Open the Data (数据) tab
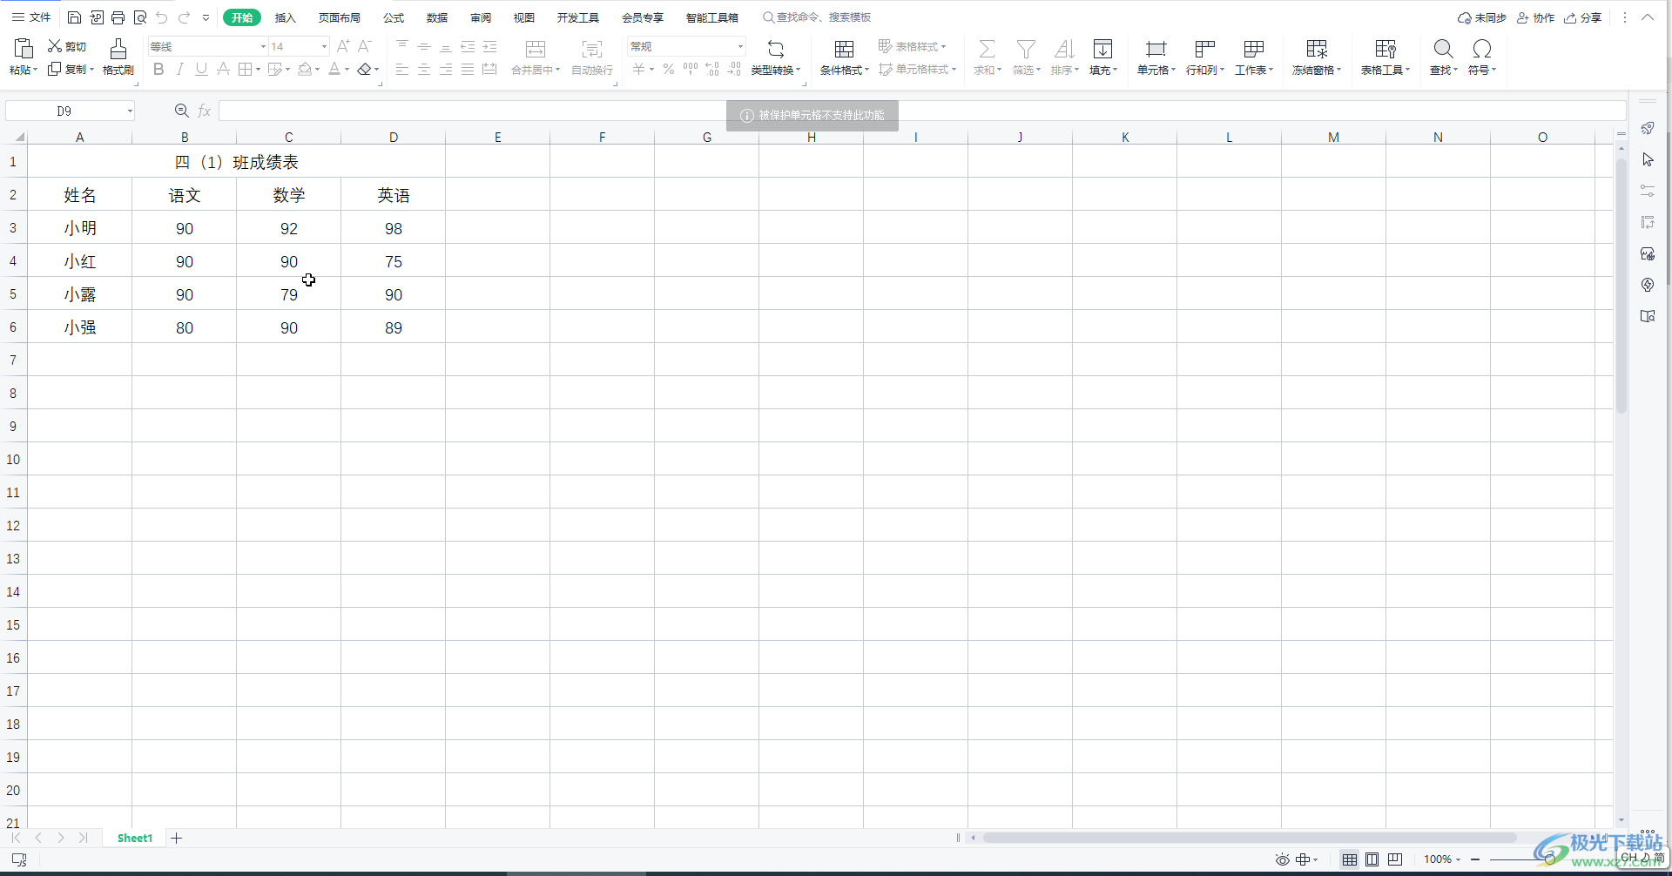This screenshot has width=1672, height=876. (437, 17)
